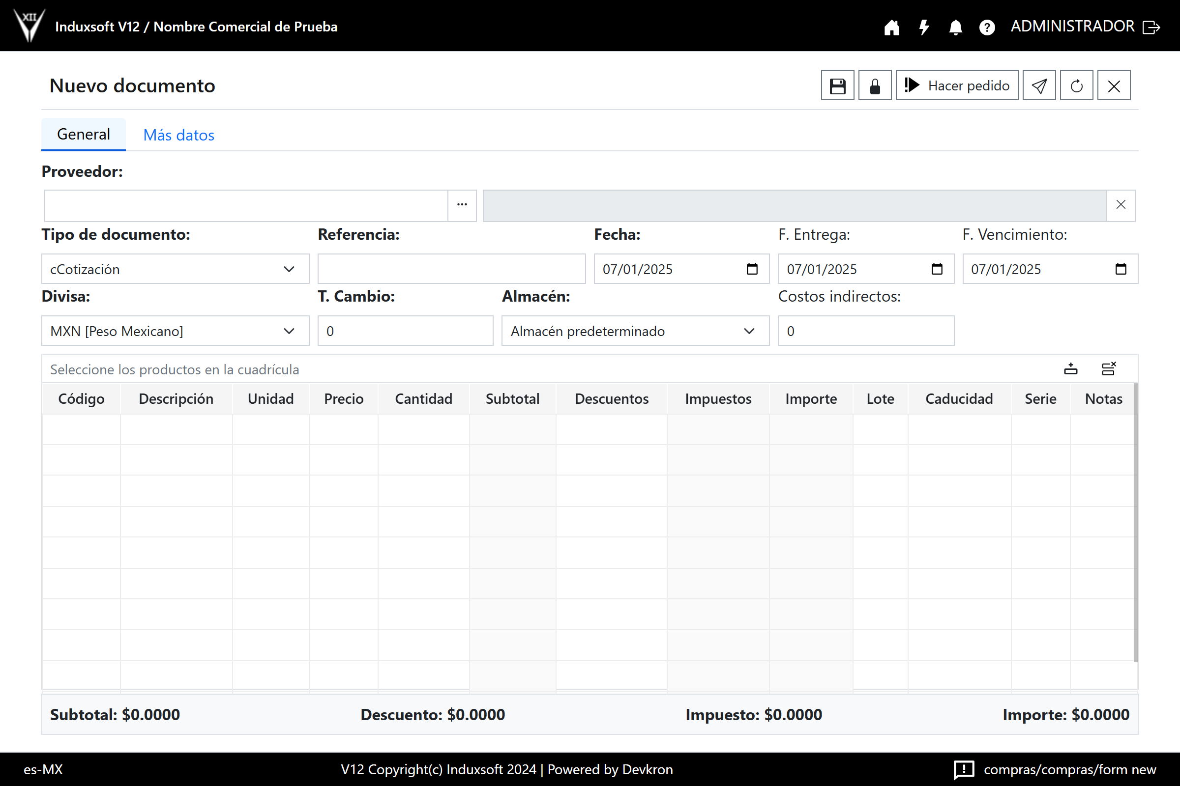Expand the Almacén warehouse dropdown
Image resolution: width=1180 pixels, height=786 pixels.
click(x=635, y=331)
